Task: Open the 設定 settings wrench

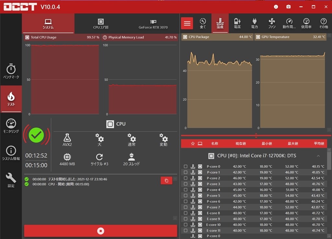Action: pos(11,180)
